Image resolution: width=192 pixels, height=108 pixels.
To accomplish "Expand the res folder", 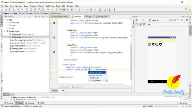I will coord(7,28).
